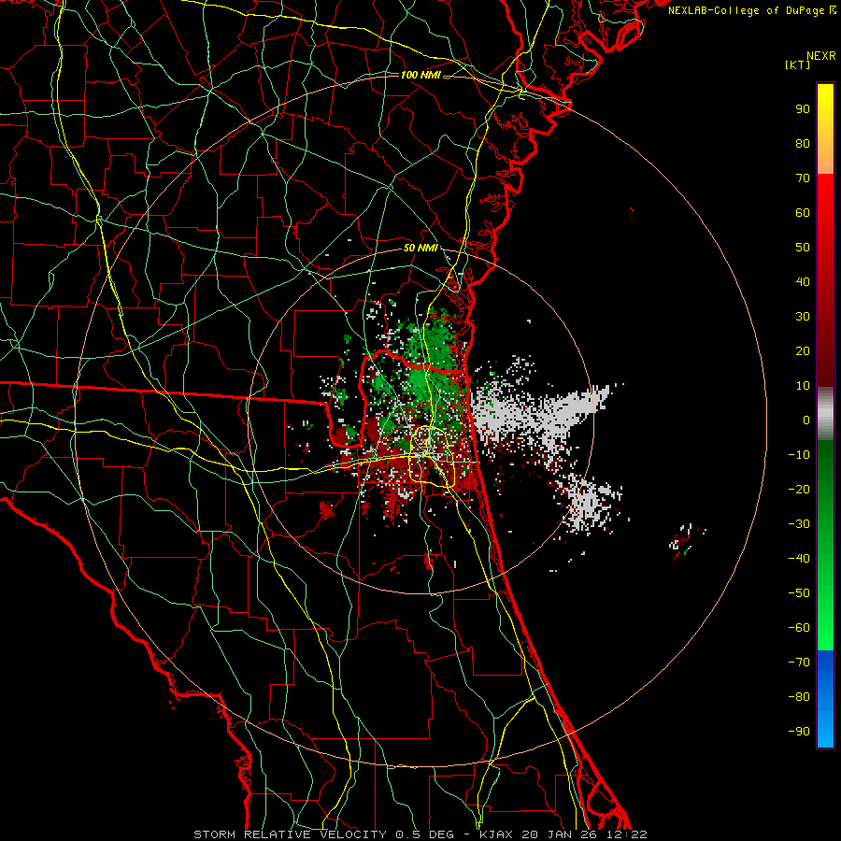Click the positive 40 knot scale label

pyautogui.click(x=803, y=281)
